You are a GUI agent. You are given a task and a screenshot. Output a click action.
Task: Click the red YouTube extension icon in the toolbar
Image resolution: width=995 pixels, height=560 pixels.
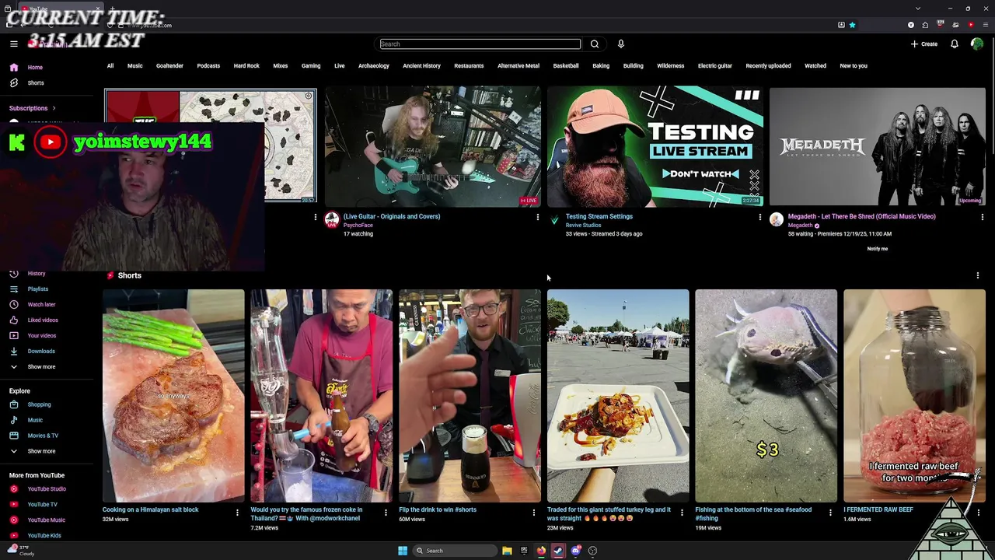tap(971, 25)
